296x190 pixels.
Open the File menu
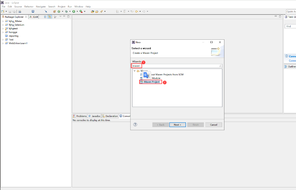coord(3,7)
